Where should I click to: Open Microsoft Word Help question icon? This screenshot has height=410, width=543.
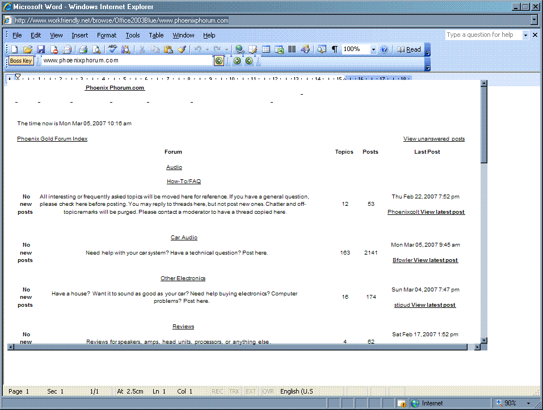click(x=384, y=50)
